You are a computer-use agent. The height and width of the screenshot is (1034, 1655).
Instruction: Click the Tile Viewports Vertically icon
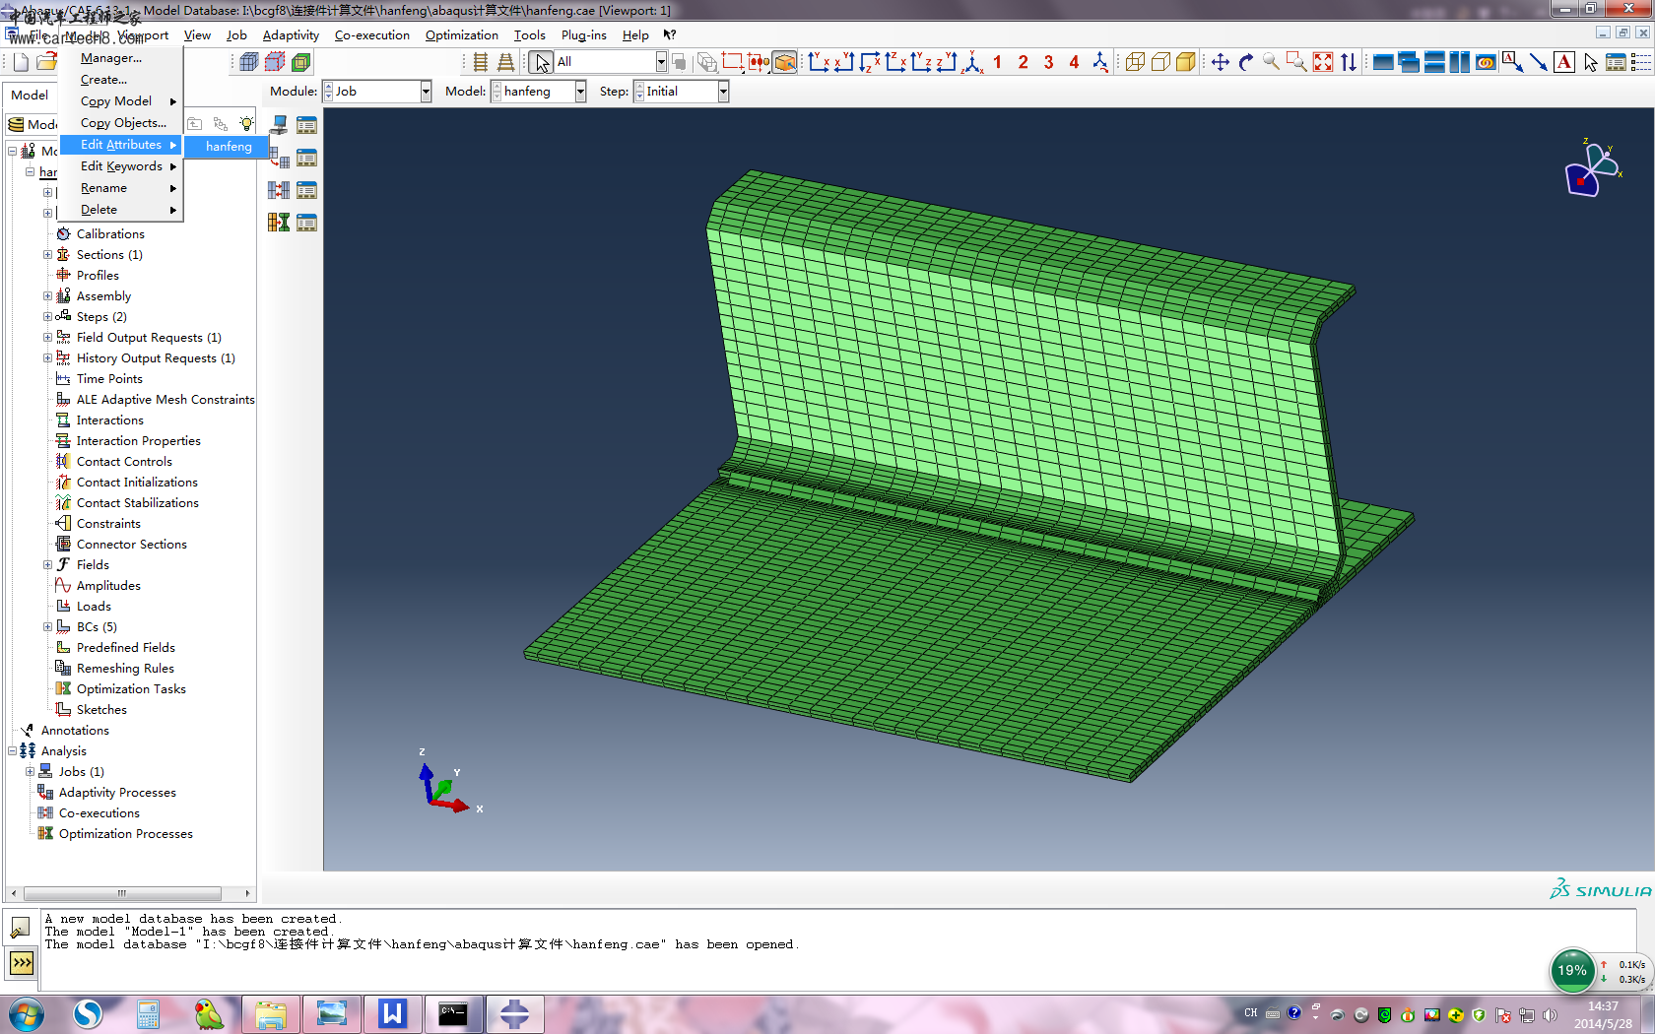pos(1460,62)
